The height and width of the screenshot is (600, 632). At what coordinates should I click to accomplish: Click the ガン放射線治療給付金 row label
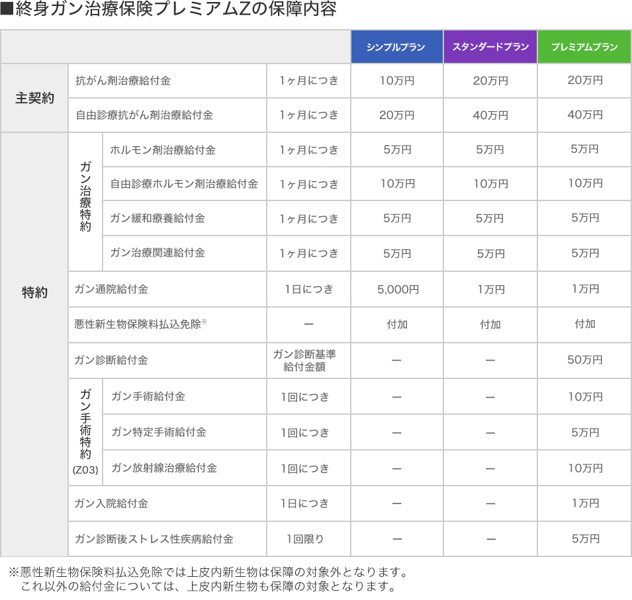[164, 468]
